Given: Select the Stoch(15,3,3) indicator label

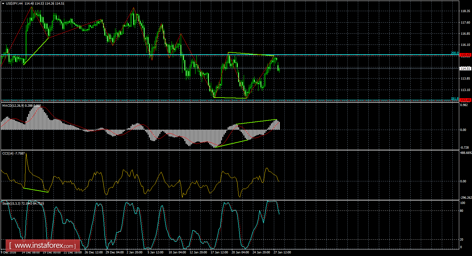Looking at the screenshot, I should point(12,203).
